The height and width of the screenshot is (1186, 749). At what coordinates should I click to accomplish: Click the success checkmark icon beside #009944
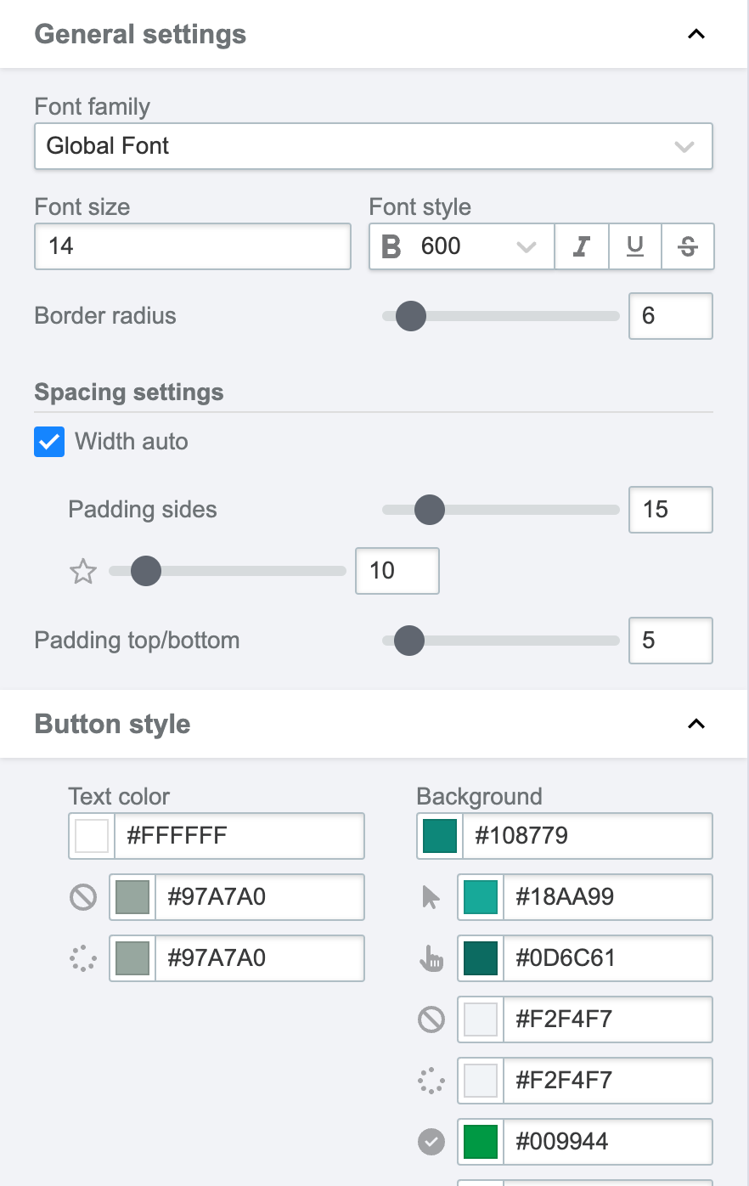(x=431, y=1142)
